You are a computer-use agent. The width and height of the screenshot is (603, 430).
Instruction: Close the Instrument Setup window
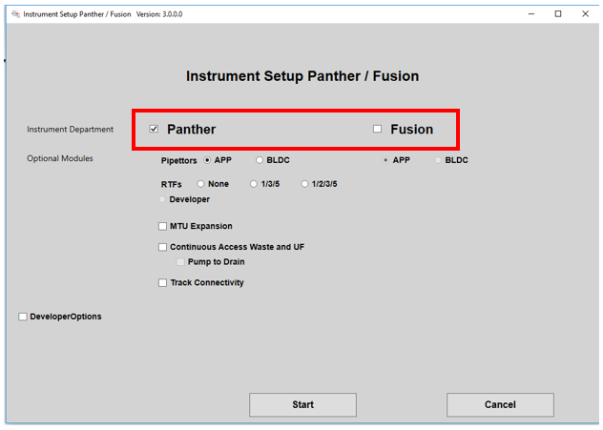point(584,14)
